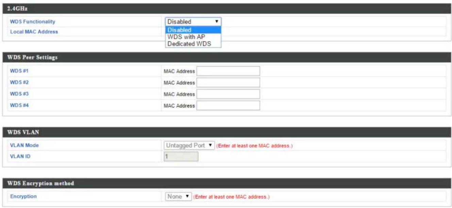
Task: Open the WDS Functionality dropdown
Action: pos(193,22)
